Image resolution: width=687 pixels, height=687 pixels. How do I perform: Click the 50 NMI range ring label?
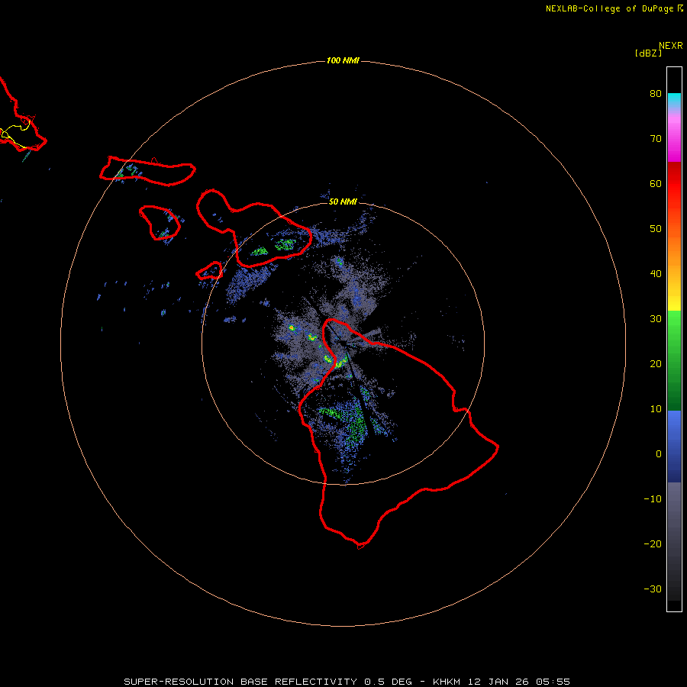pyautogui.click(x=343, y=202)
